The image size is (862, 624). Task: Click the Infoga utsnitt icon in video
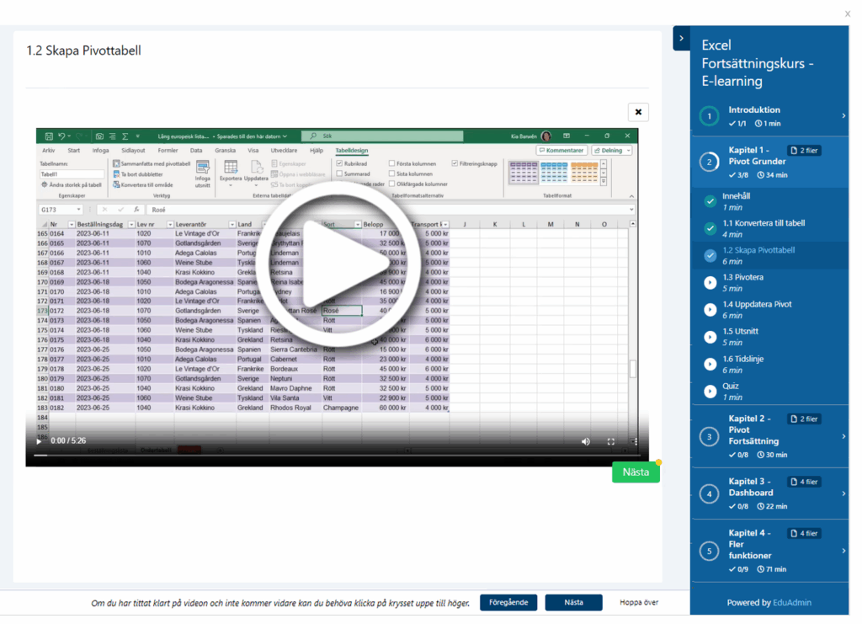202,173
